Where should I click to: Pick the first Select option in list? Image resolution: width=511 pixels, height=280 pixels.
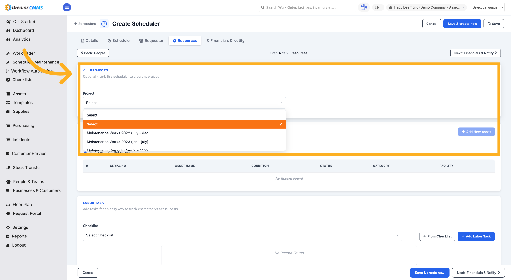pyautogui.click(x=184, y=115)
